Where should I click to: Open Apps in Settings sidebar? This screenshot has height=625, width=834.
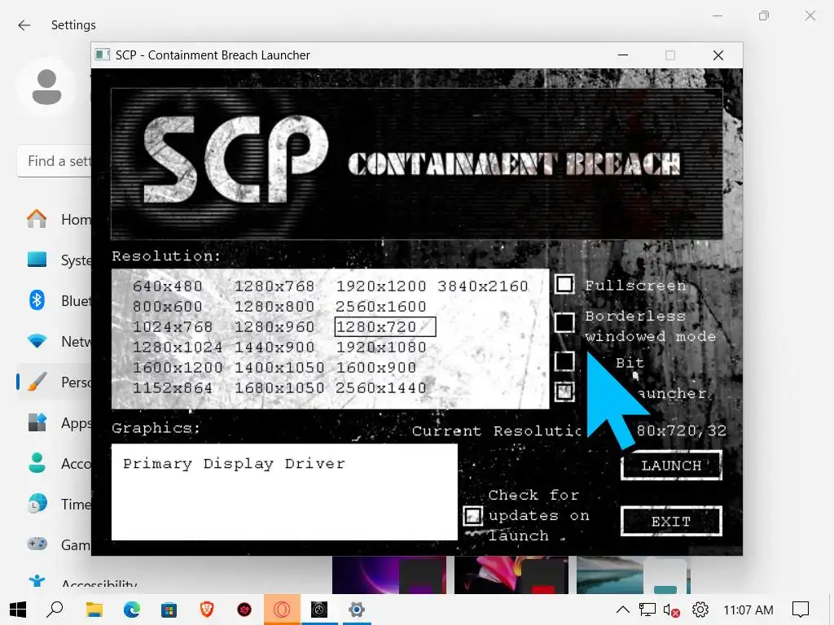pos(58,422)
